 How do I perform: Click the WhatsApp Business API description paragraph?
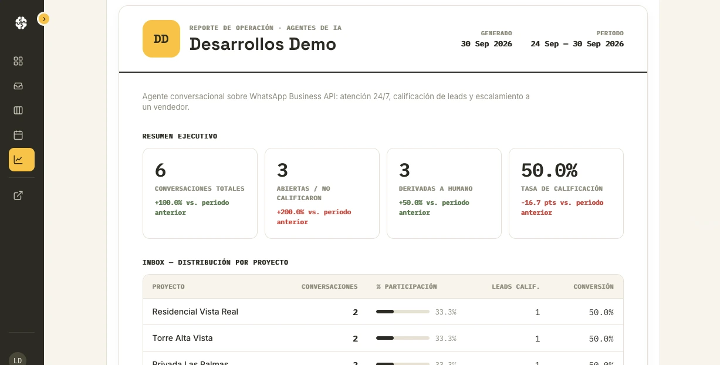(x=336, y=102)
